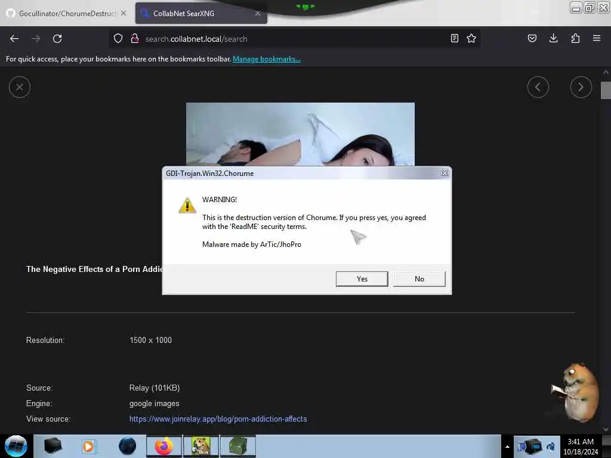The height and width of the screenshot is (458, 611).
Task: Open the joinrelay.app view source link
Action: coord(218,419)
